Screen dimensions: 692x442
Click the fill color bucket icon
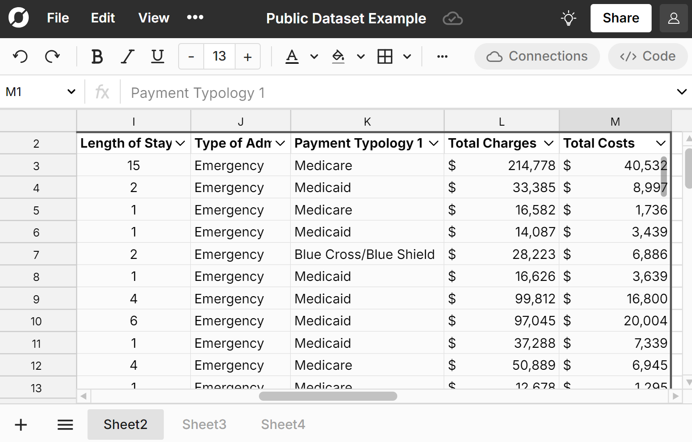coord(338,56)
